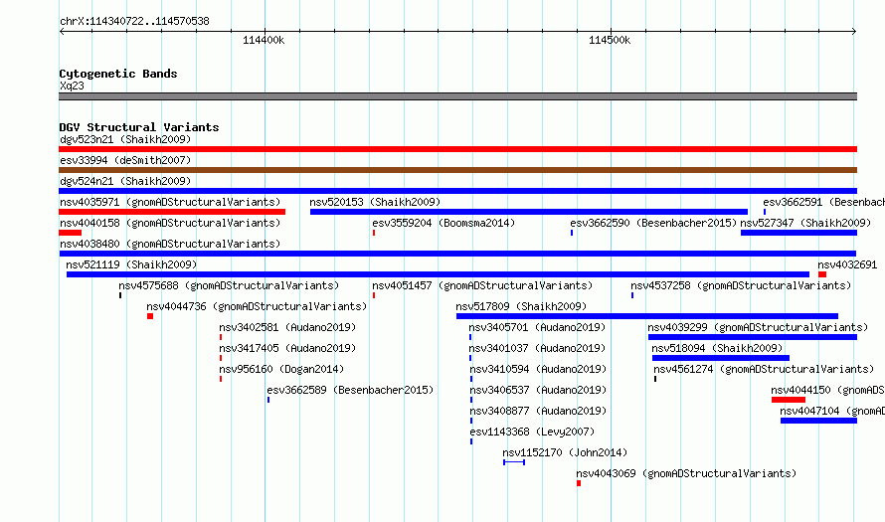Open nsv4035971 gnomAD variant label
The height and width of the screenshot is (522, 885).
pyautogui.click(x=170, y=202)
